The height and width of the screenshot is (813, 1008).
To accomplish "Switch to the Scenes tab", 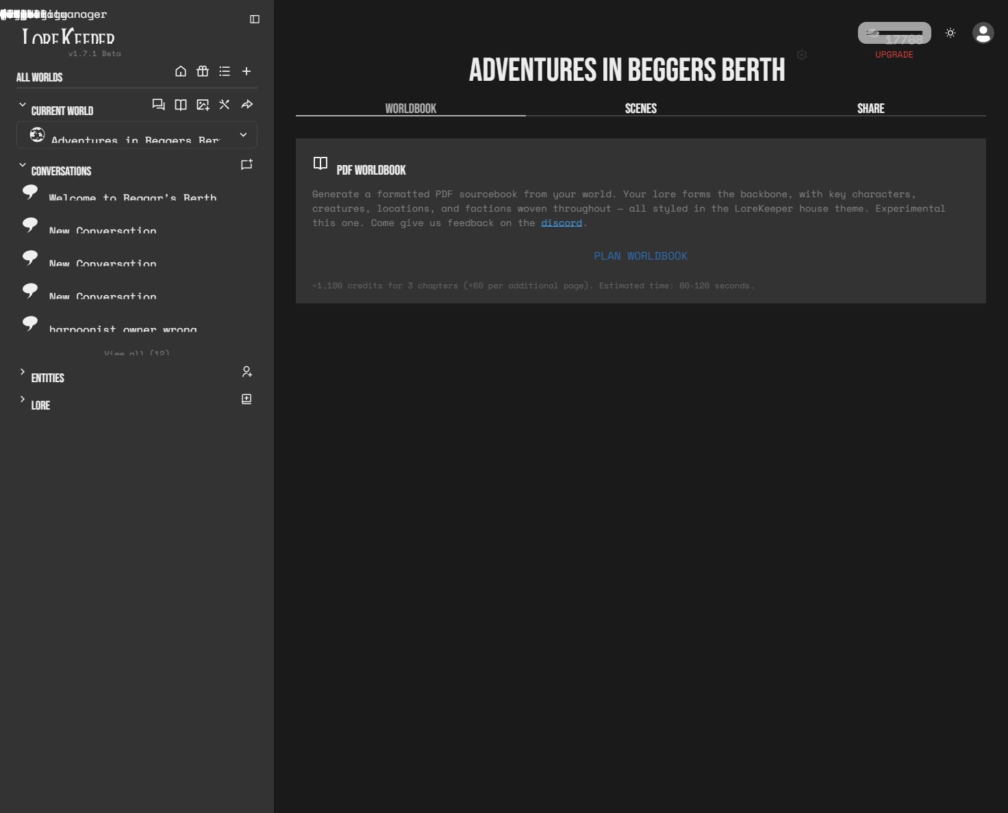I will tap(641, 108).
